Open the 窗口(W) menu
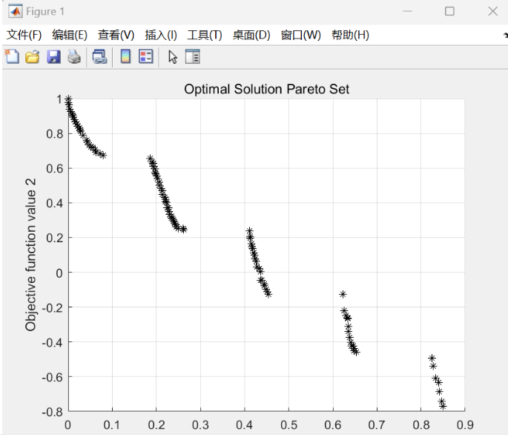This screenshot has width=508, height=437. 300,35
